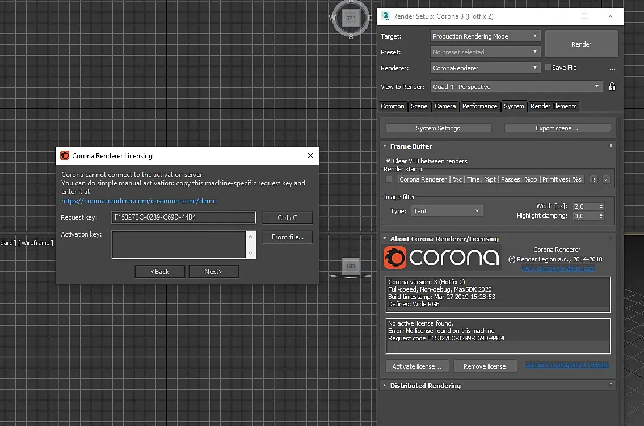
Task: Click the LEFT face of the lower ViewCube
Action: coord(351,267)
